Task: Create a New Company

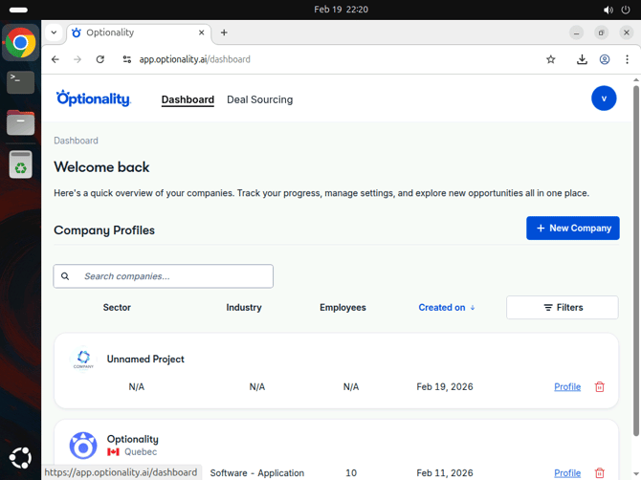Action: pos(573,228)
